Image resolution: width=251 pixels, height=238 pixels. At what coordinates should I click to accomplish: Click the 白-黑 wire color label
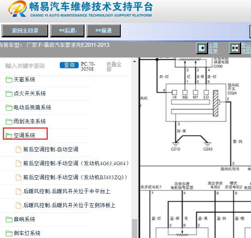(x=181, y=131)
